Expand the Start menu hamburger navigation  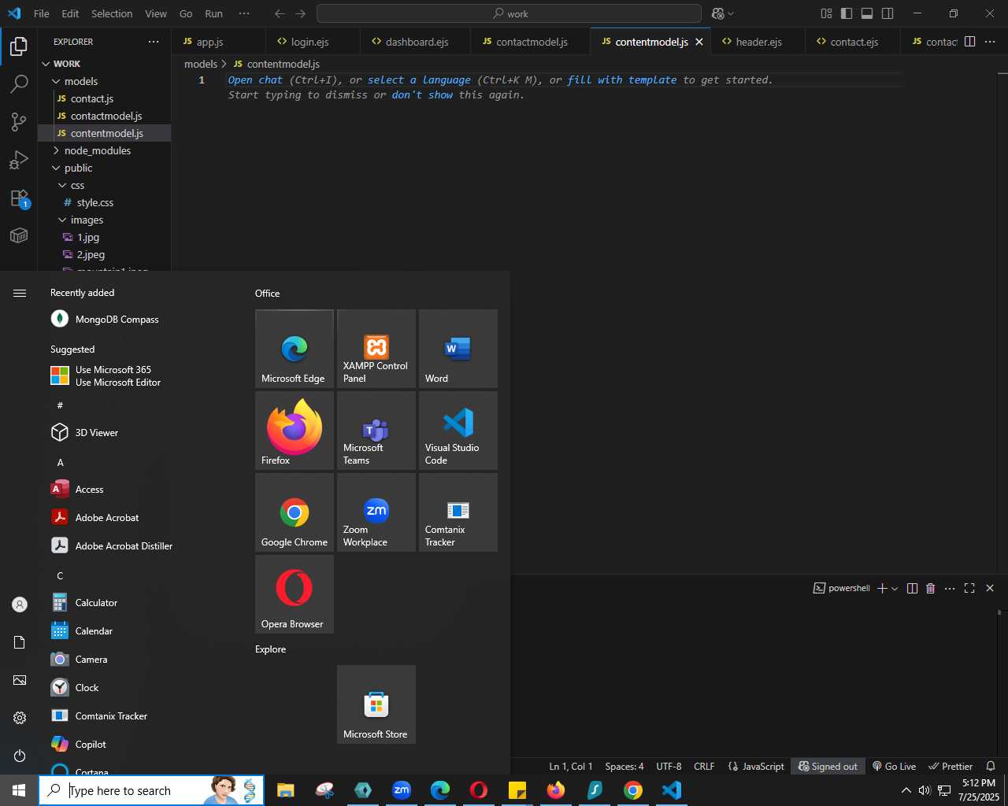click(x=20, y=293)
